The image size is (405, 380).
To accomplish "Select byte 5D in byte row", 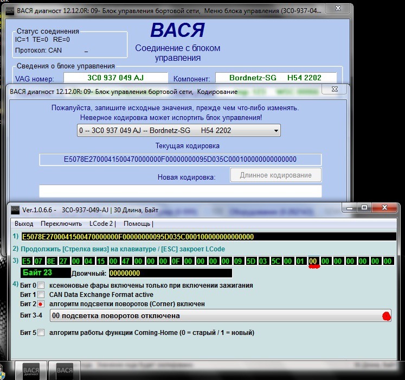I will tap(250, 261).
